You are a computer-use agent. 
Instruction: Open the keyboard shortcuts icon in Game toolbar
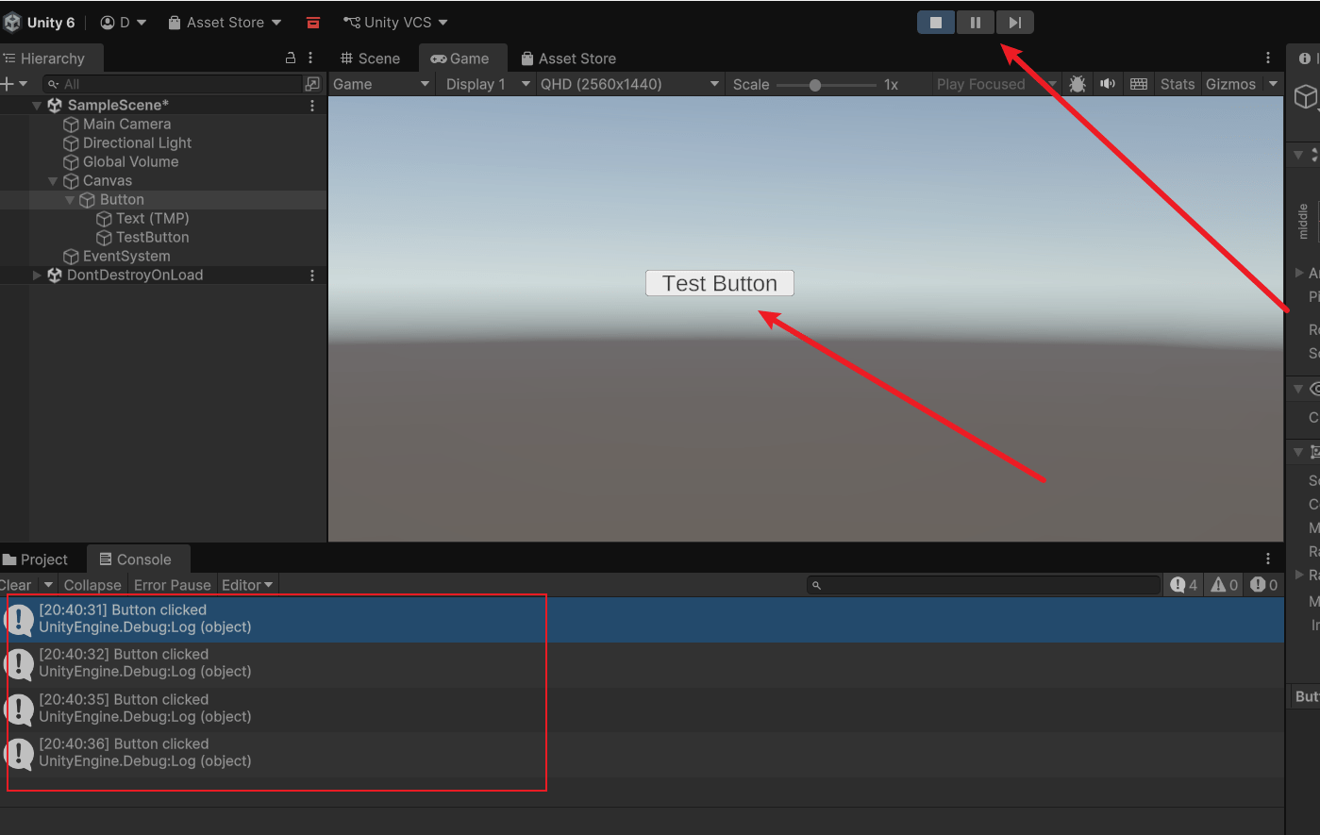pos(1139,84)
